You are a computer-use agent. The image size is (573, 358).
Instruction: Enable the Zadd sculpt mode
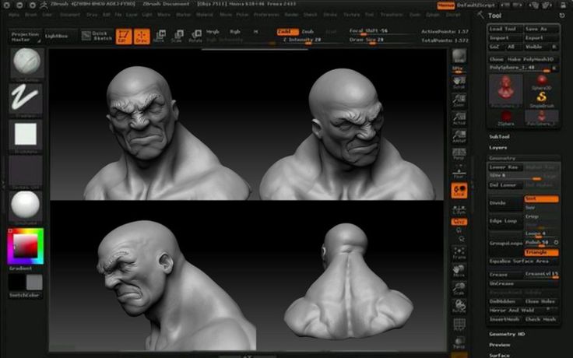point(287,32)
